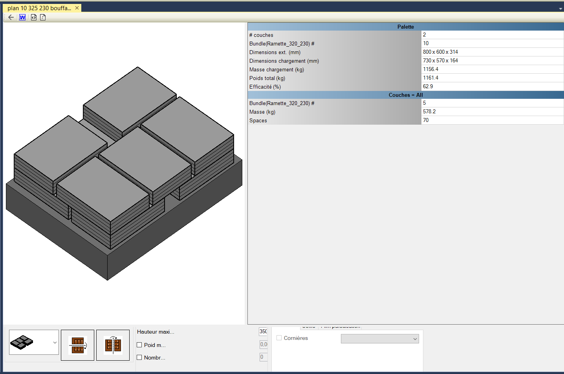564x374 pixels.
Task: Click the # couches row label
Action: pyautogui.click(x=261, y=35)
